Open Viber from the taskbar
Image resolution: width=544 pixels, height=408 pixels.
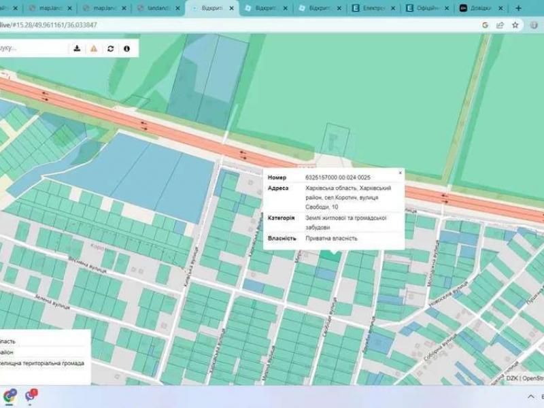(31, 395)
